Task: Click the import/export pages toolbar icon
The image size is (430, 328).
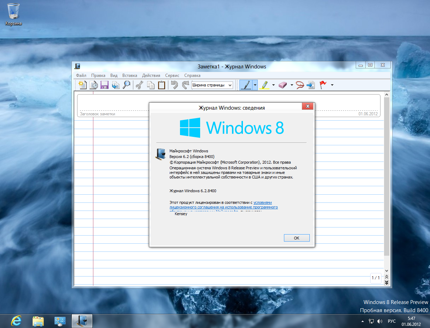Action: pyautogui.click(x=115, y=85)
